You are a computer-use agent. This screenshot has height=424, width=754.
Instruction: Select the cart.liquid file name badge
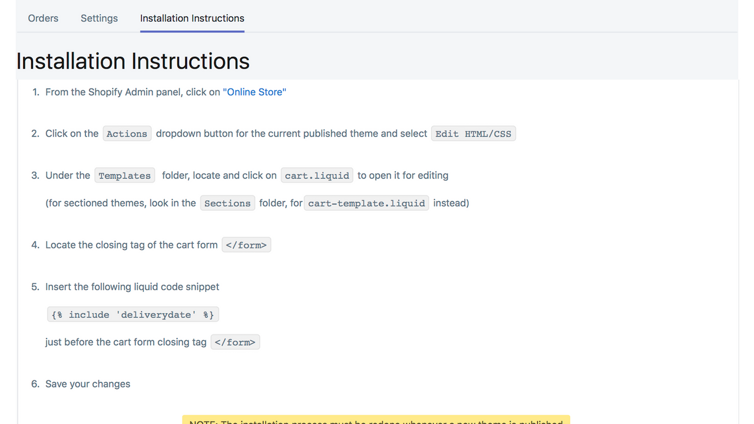(316, 175)
